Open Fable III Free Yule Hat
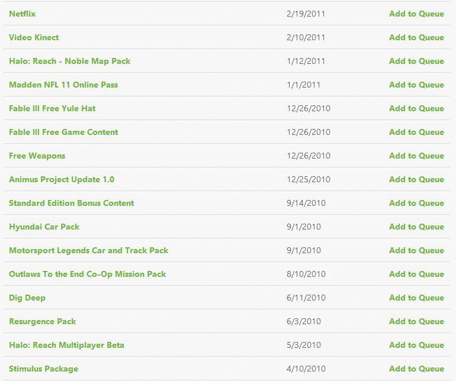The width and height of the screenshot is (456, 381). (x=52, y=108)
